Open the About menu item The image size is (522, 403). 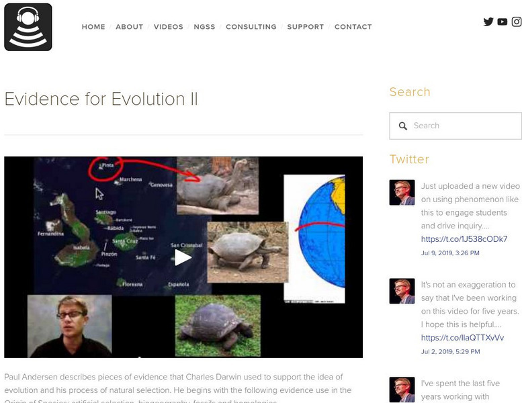[x=129, y=27]
